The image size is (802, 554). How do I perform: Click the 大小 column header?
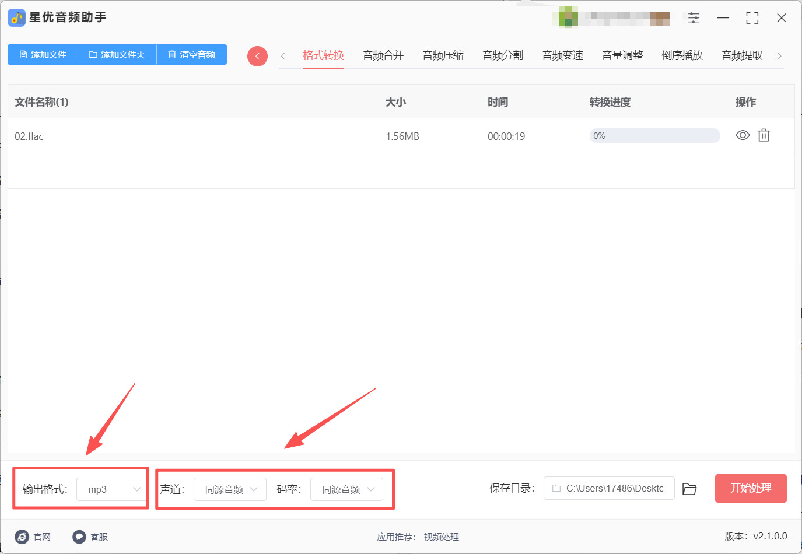point(395,102)
